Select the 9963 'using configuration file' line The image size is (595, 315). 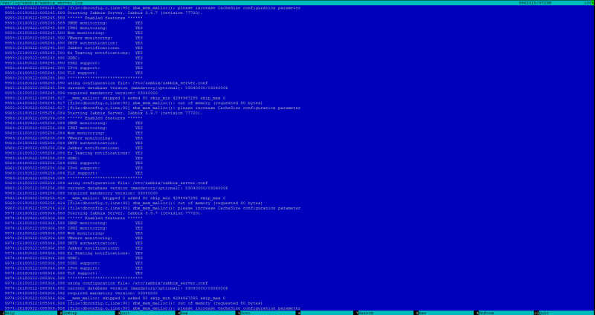pyautogui.click(x=106, y=183)
